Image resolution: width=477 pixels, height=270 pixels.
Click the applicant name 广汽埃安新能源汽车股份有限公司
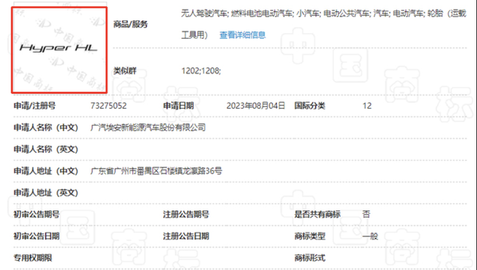(148, 127)
